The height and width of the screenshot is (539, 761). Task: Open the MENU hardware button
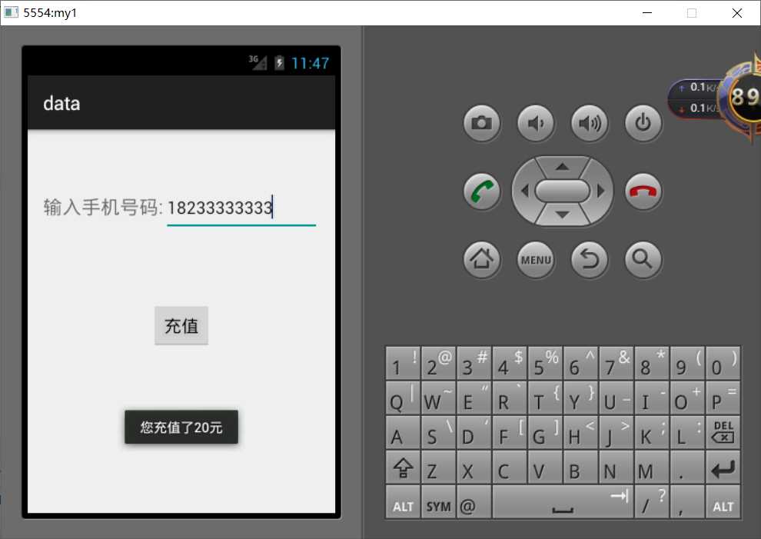tap(535, 260)
